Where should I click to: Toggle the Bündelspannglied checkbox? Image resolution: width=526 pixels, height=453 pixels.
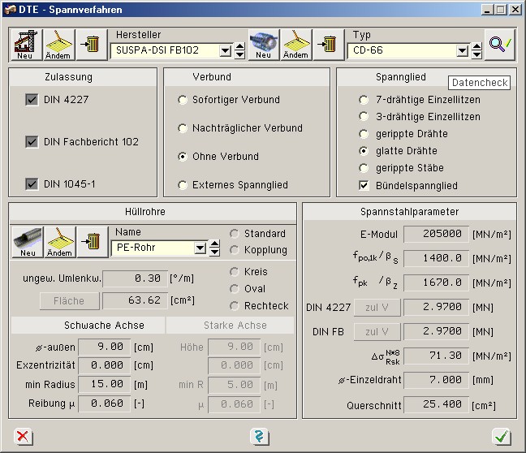click(x=364, y=186)
